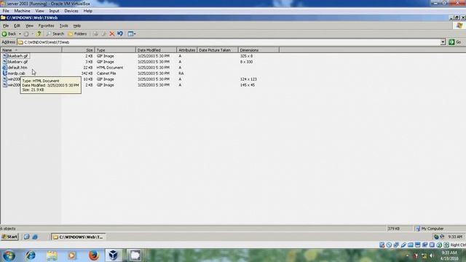Sort by Date Picture Taken column

218,50
